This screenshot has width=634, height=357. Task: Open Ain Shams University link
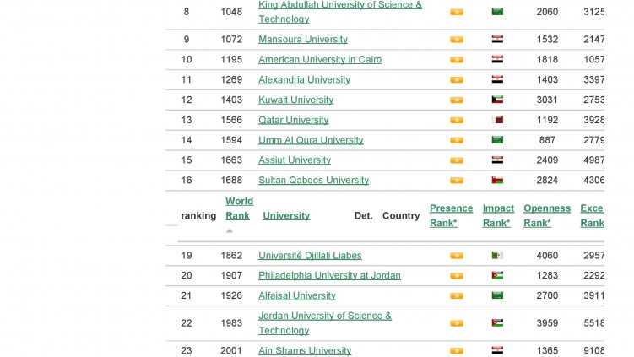pyautogui.click(x=305, y=350)
